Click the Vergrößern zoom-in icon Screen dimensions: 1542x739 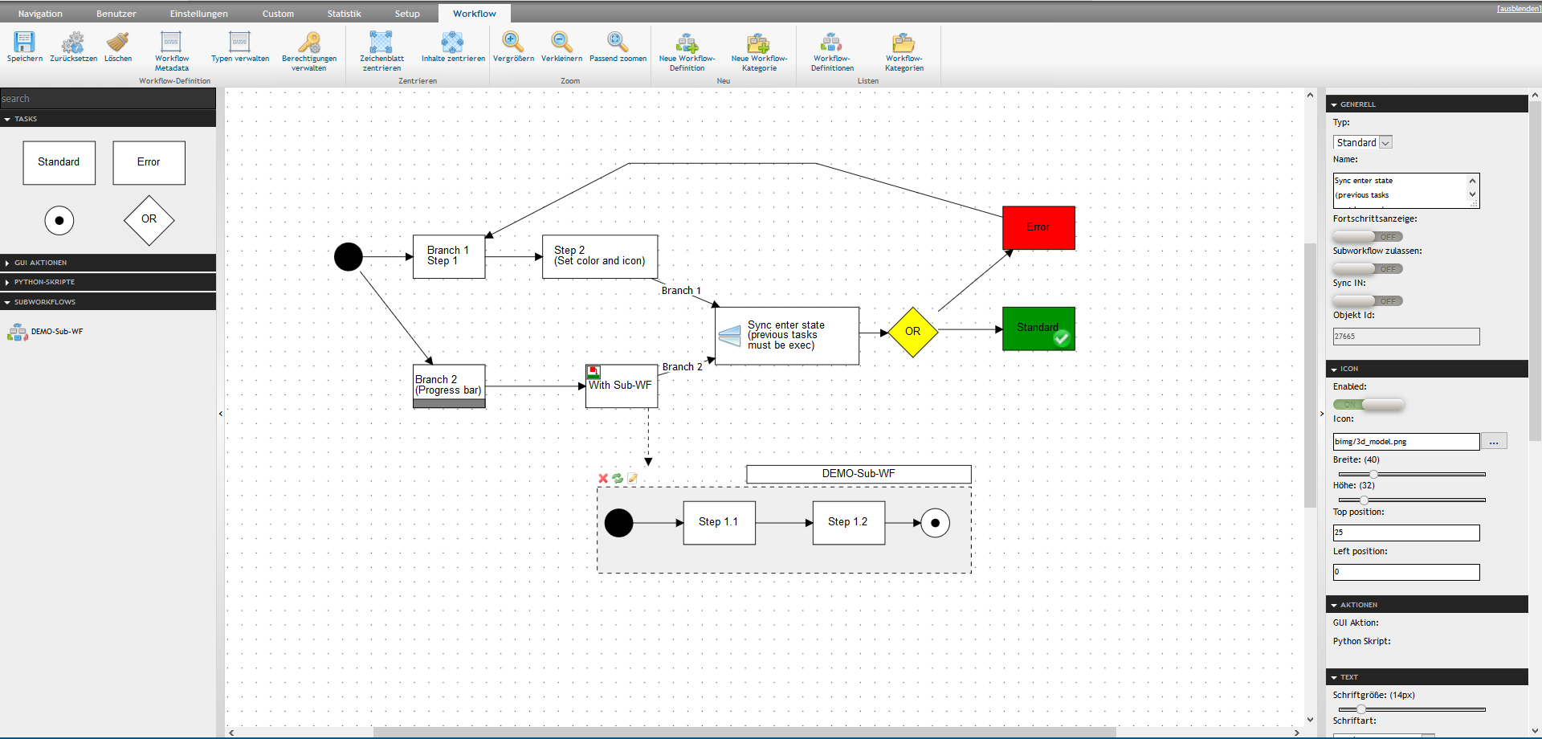tap(513, 42)
